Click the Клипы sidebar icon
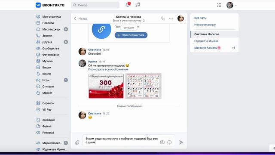This screenshot has height=155, width=275. [x=38, y=74]
